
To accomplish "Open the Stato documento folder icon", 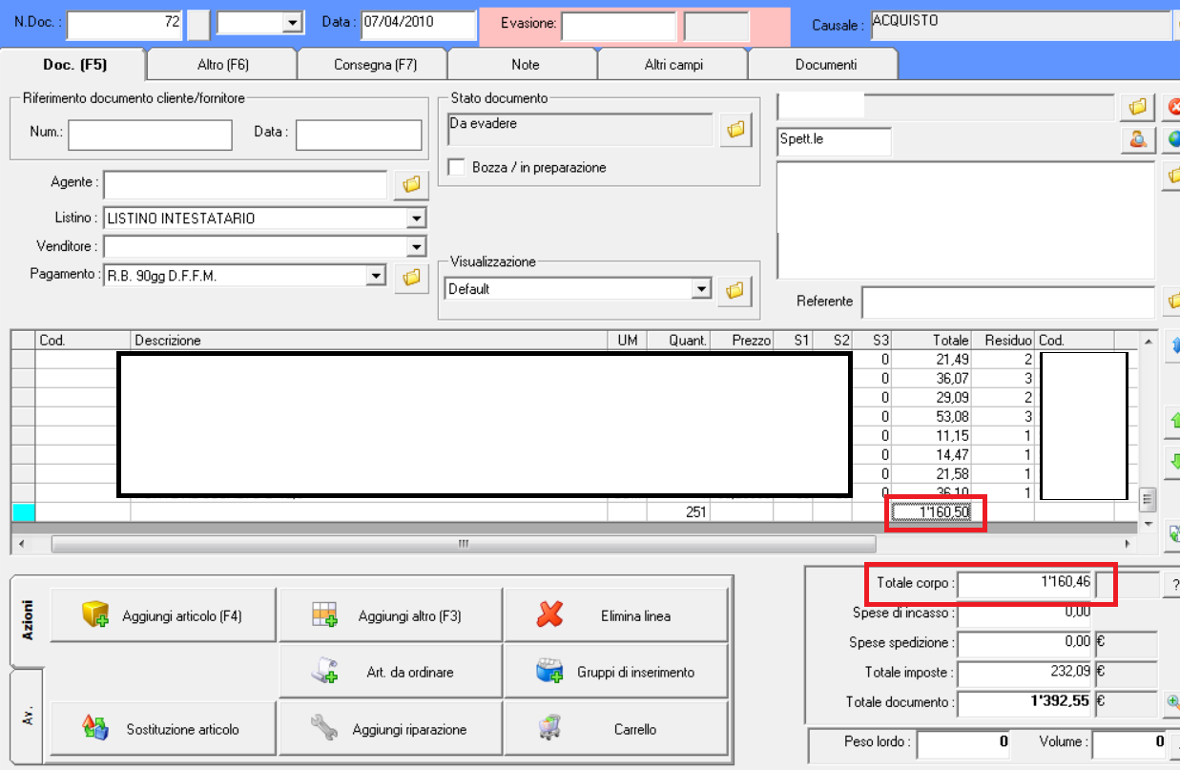I will [735, 130].
